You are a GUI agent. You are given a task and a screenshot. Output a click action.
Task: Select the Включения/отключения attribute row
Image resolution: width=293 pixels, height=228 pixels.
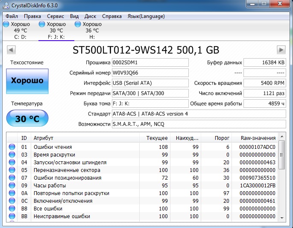tap(142, 201)
